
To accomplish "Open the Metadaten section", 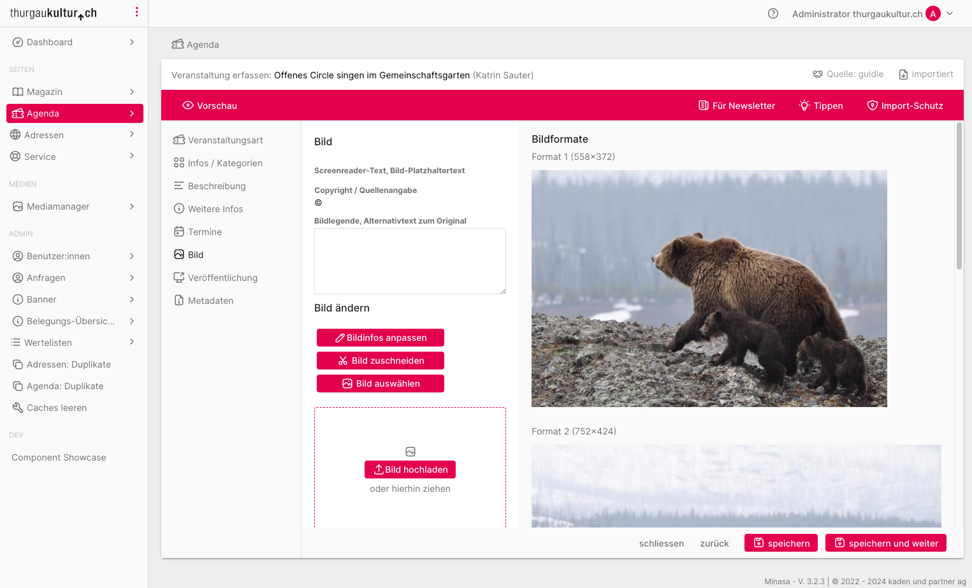I will point(204,301).
